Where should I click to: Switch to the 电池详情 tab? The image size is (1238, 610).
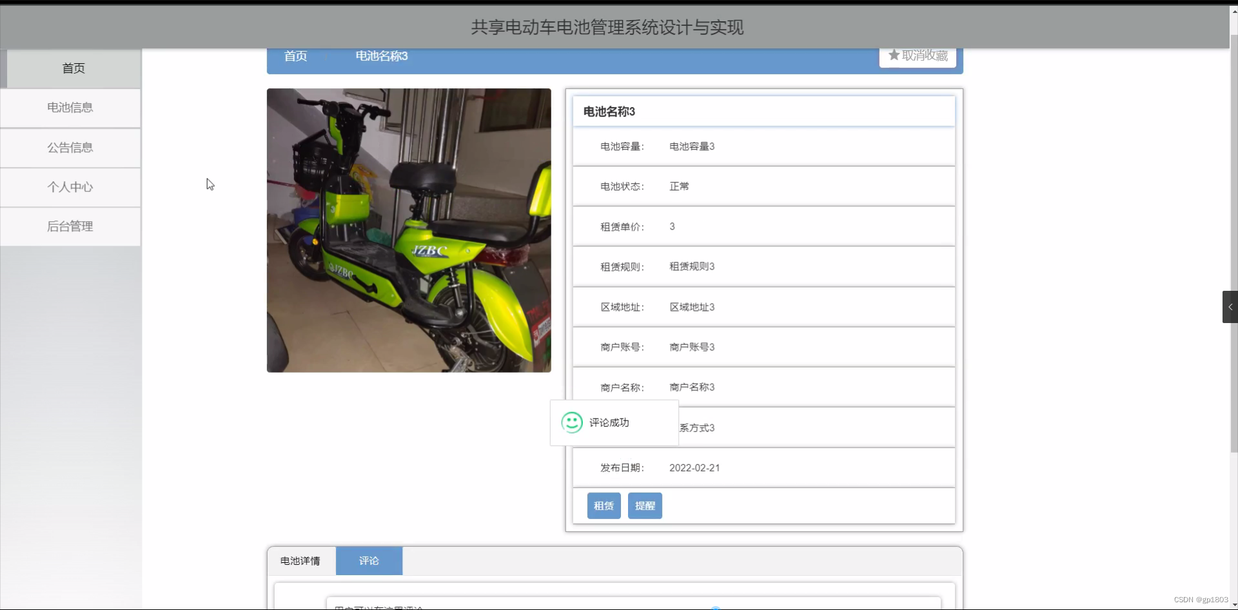(300, 560)
